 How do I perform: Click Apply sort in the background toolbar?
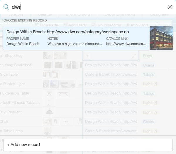tap(137, 25)
